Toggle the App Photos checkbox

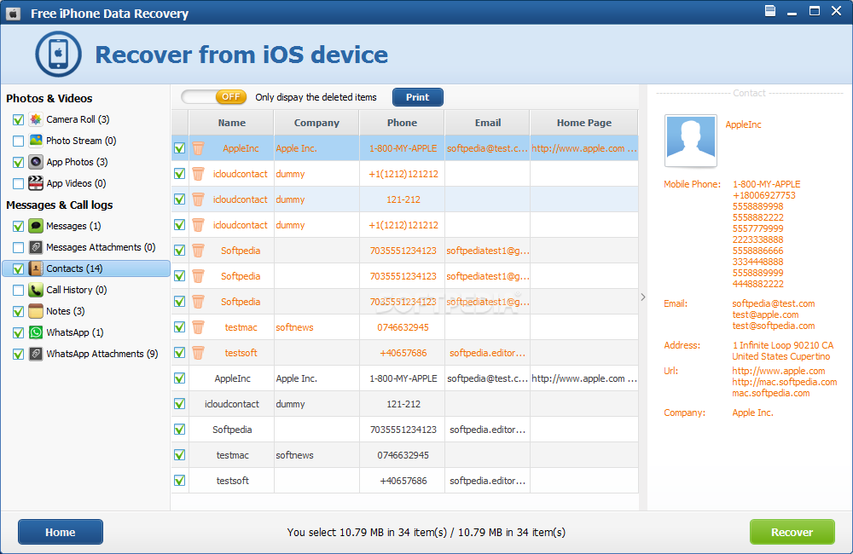[18, 162]
